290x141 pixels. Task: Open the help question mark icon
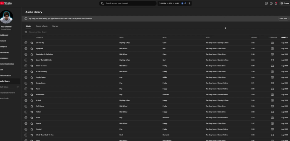[x=271, y=3]
